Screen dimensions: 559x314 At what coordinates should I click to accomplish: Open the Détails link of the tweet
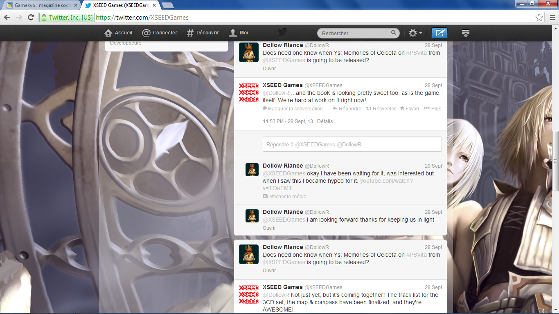(x=325, y=121)
